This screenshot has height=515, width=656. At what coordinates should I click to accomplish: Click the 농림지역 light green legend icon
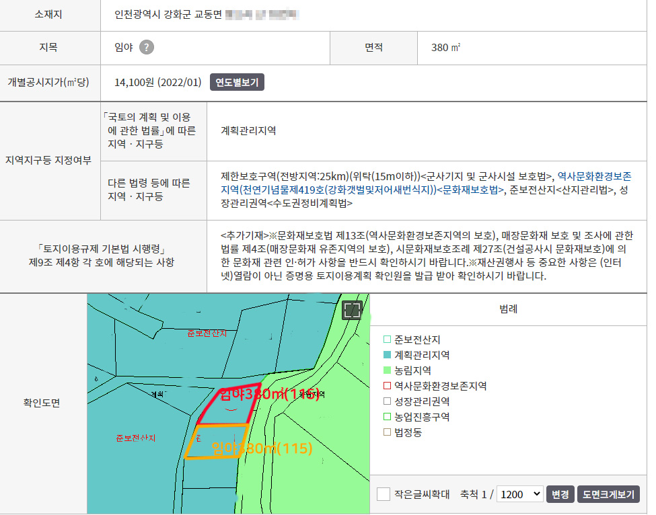click(x=387, y=370)
